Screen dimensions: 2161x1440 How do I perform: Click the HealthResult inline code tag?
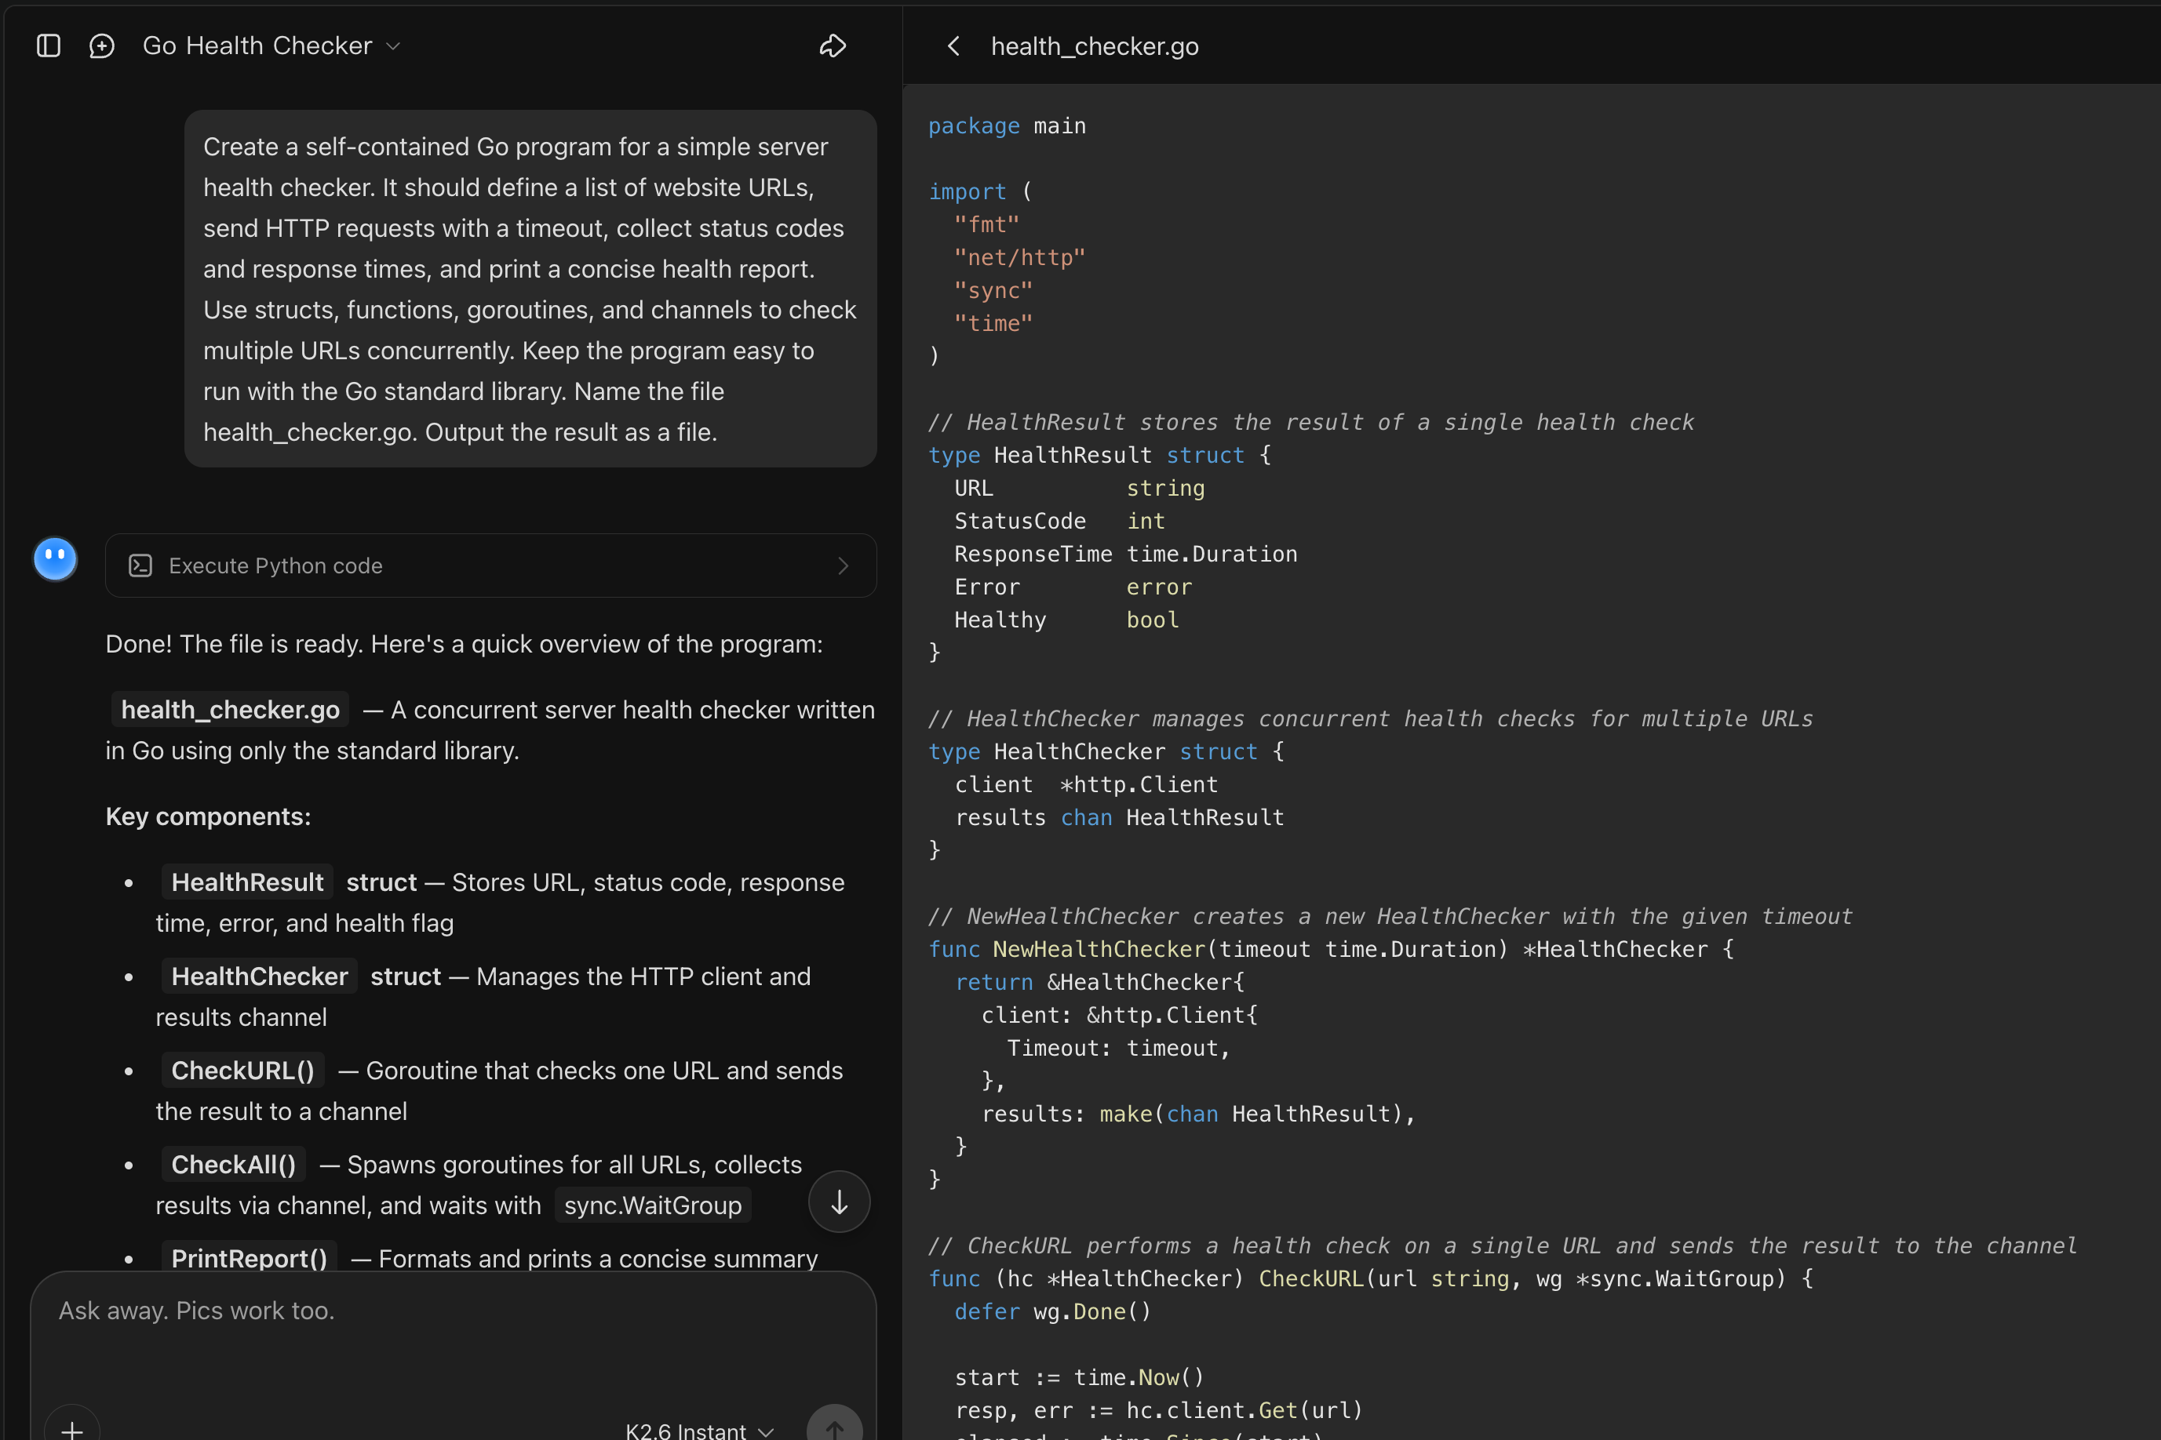(x=247, y=882)
